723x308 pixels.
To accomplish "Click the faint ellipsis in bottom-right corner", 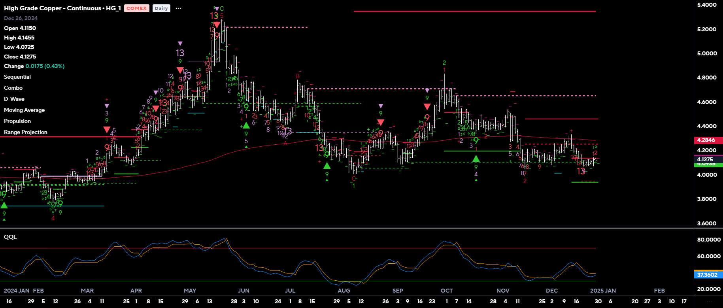I will tap(709, 301).
